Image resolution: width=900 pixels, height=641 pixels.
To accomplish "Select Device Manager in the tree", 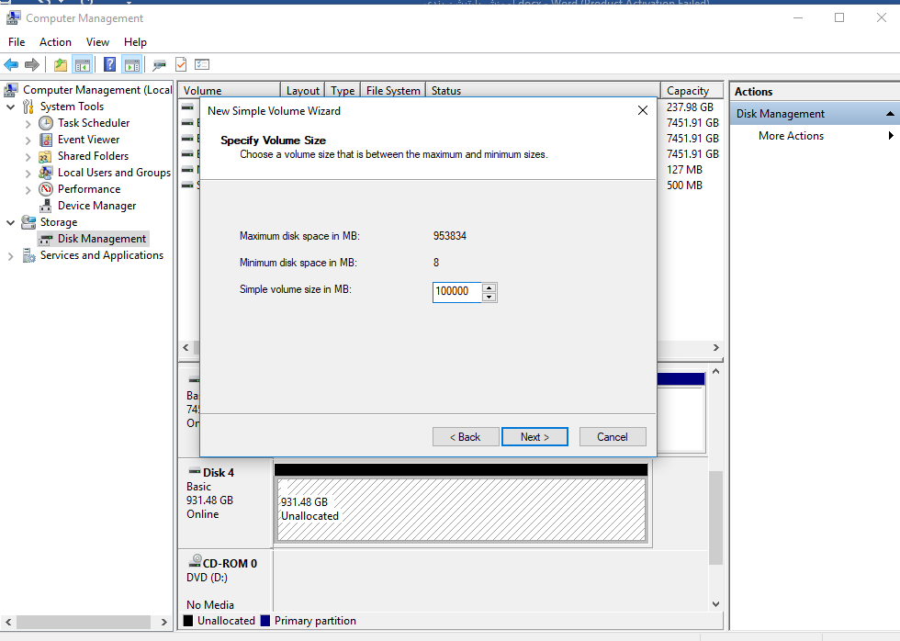I will [x=96, y=206].
